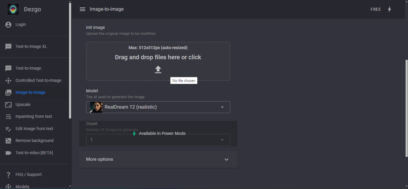Select RealDream 12 (realistic) model field

pos(158,107)
